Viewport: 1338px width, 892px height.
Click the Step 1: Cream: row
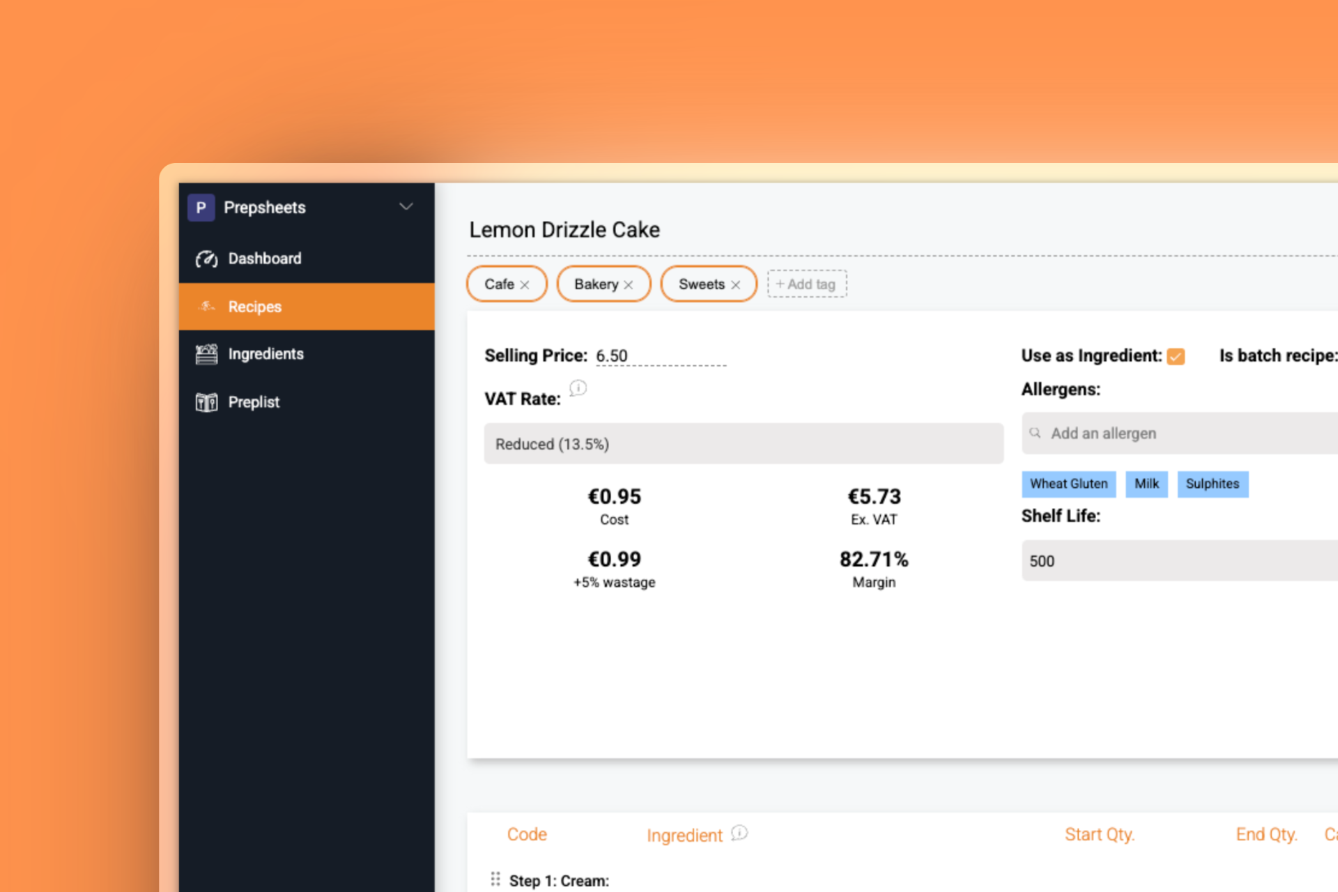559,881
